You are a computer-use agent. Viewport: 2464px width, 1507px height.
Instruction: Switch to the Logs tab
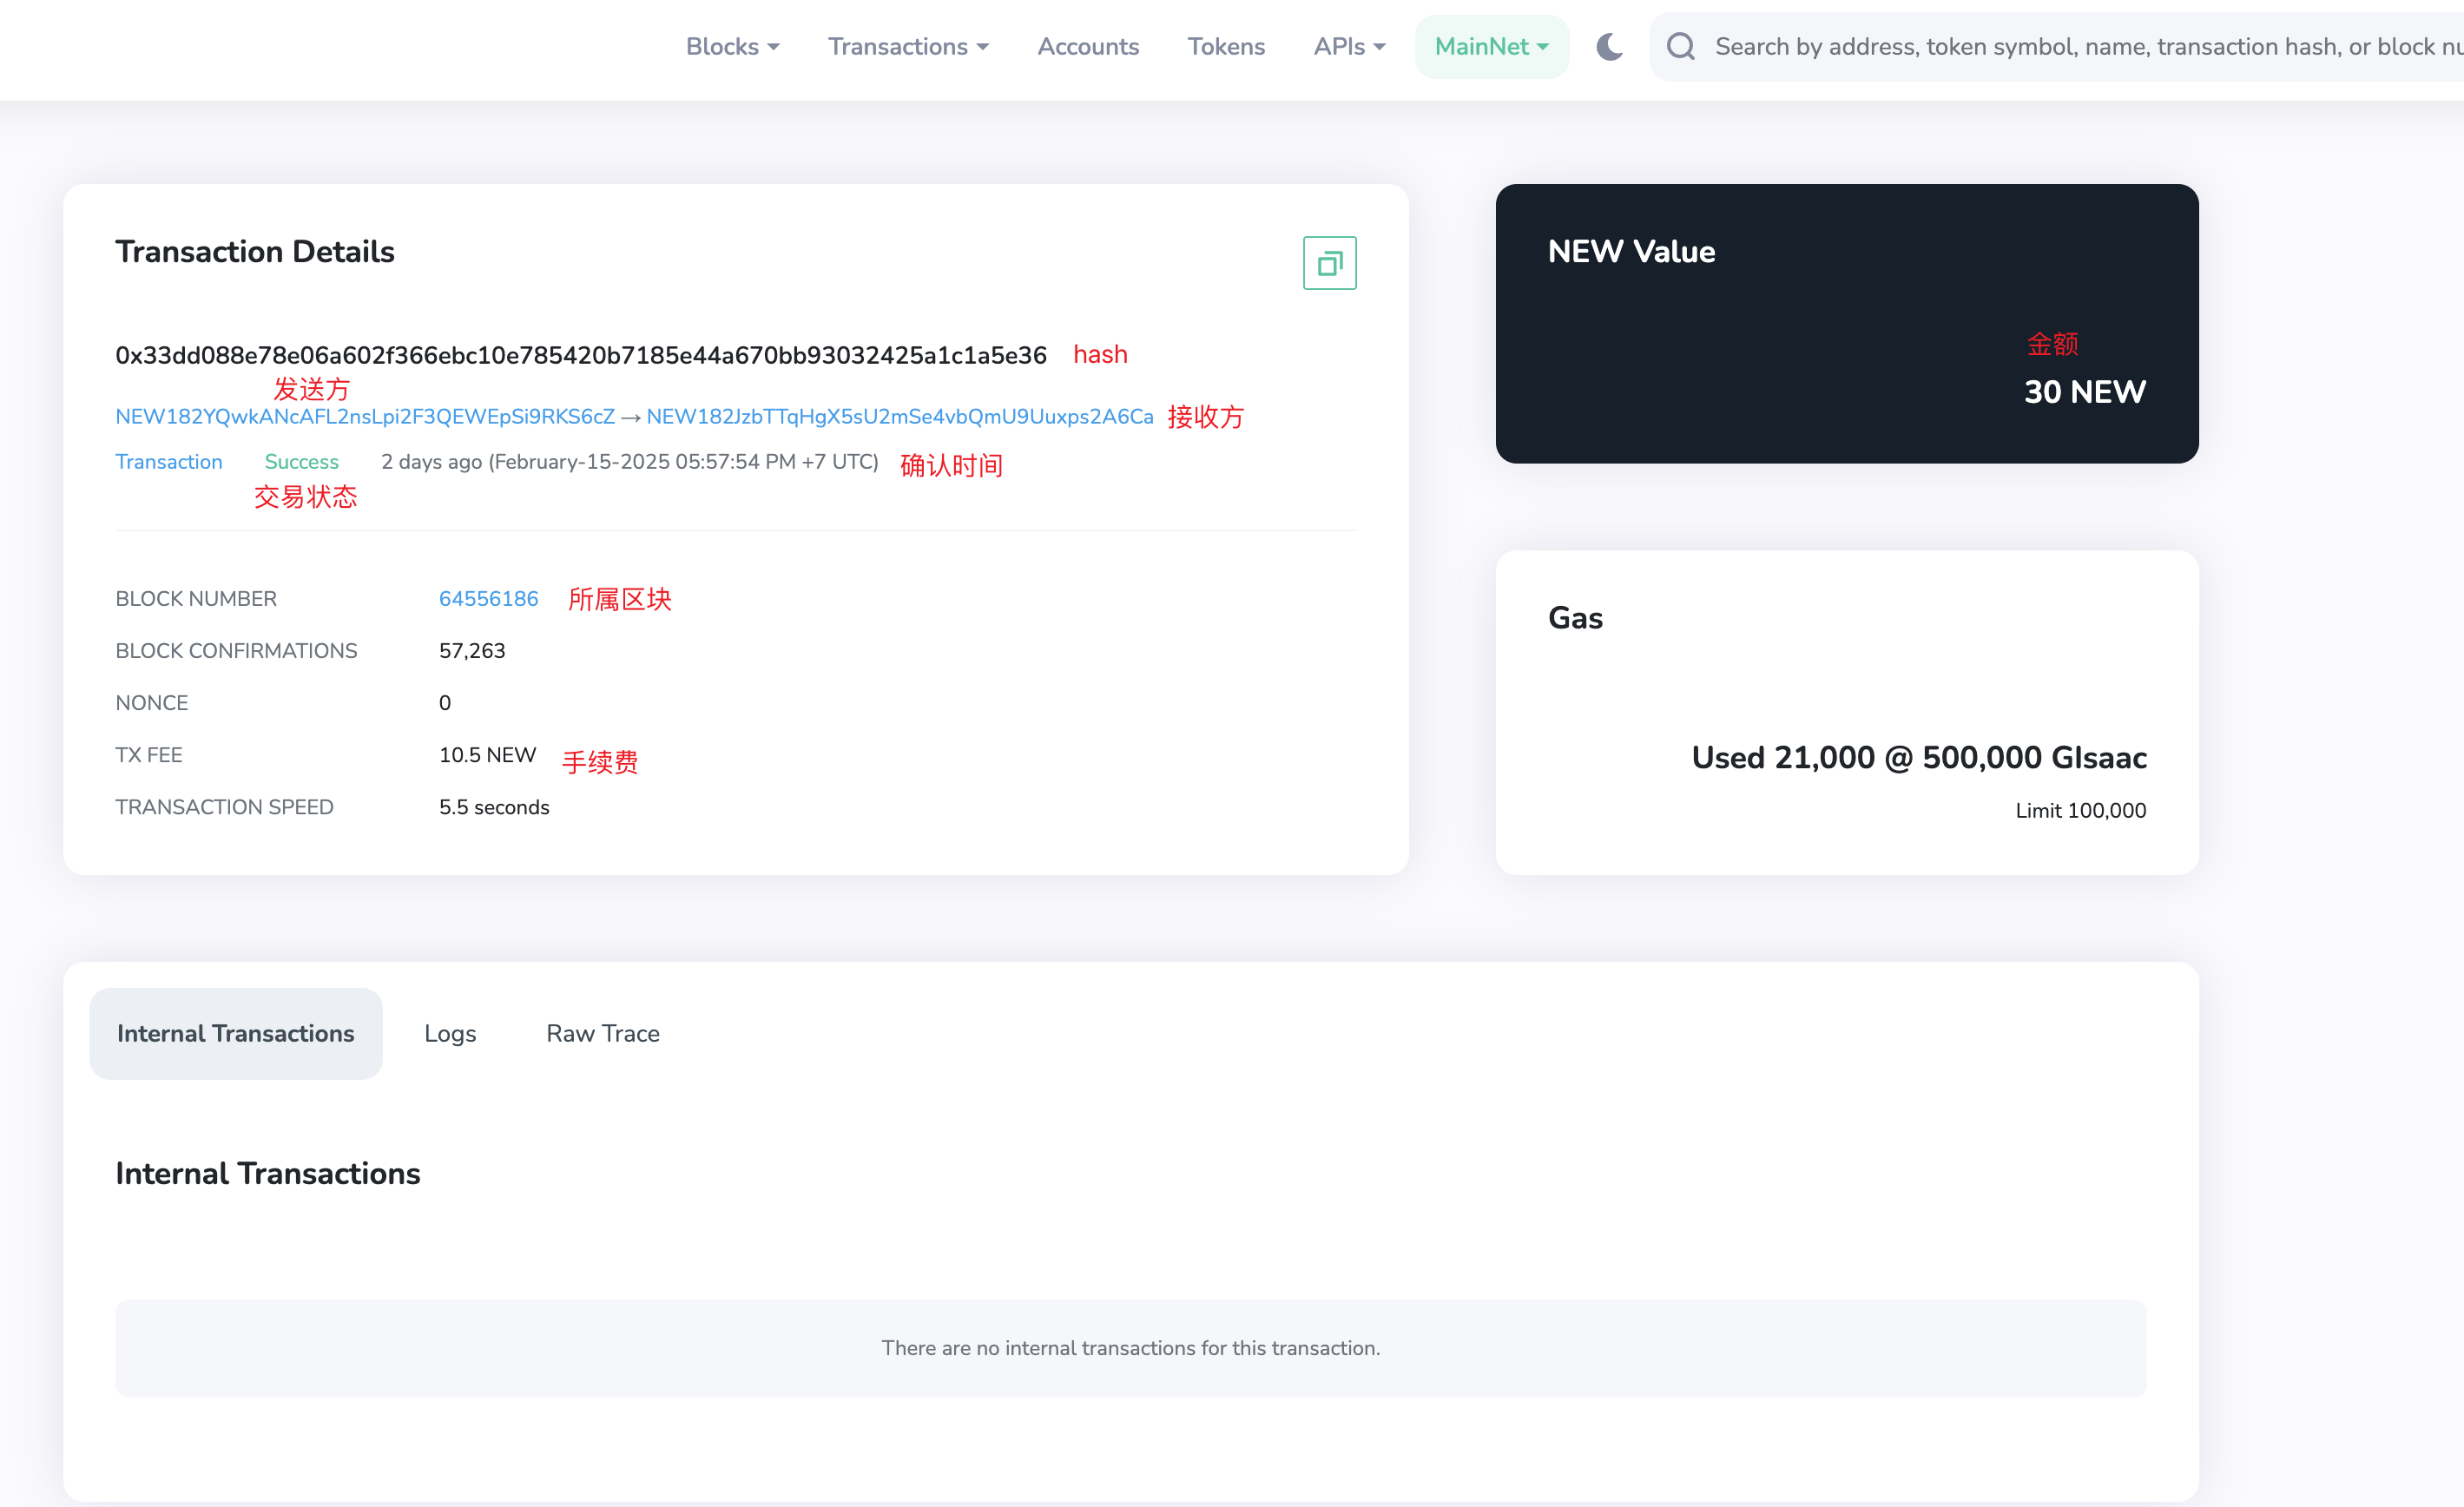(450, 1033)
